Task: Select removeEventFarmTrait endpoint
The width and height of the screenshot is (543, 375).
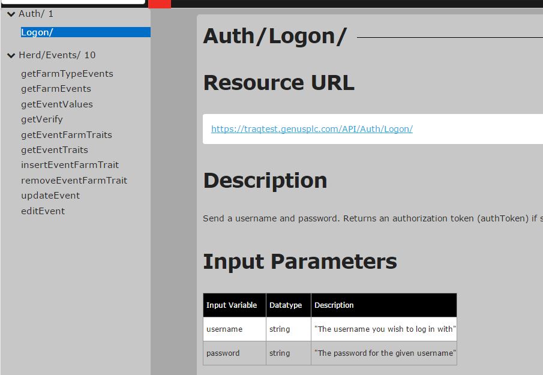Action: tap(74, 181)
